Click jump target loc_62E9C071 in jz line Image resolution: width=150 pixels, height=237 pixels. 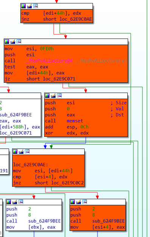59,79
